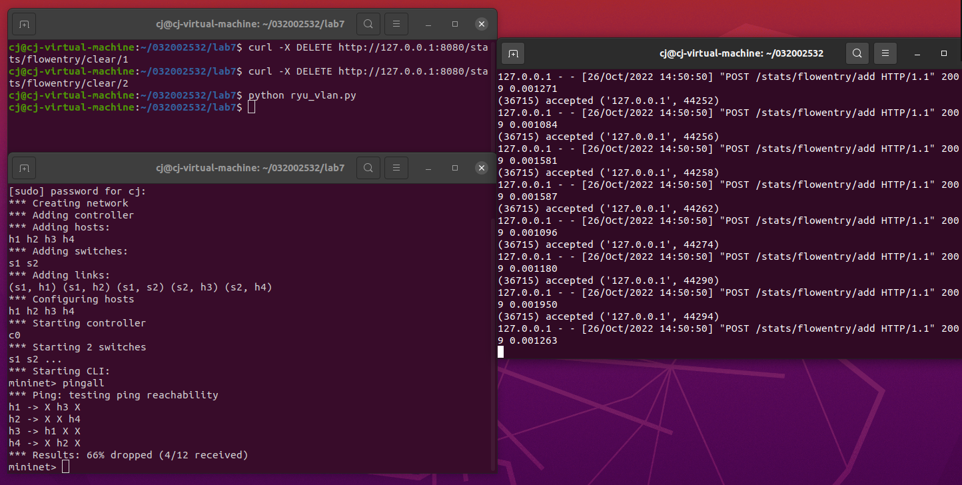Viewport: 962px width, 485px height.
Task: Click the accepted line with port 44274
Action: (609, 244)
